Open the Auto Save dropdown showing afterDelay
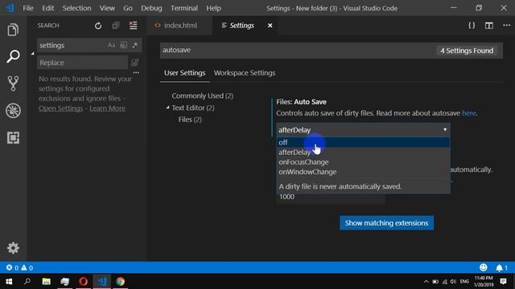515x289 pixels. [363, 130]
